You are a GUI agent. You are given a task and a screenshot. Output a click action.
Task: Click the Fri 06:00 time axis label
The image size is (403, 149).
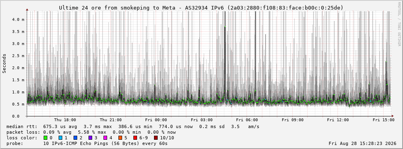(x=247, y=120)
